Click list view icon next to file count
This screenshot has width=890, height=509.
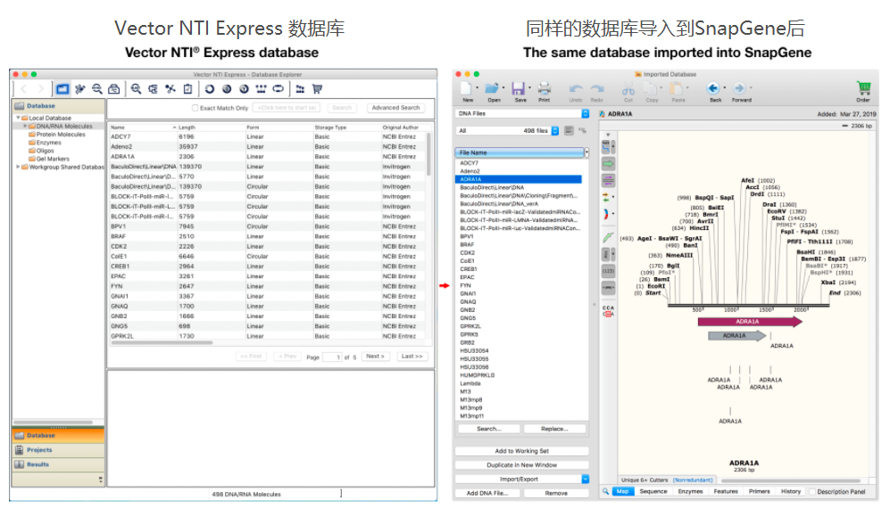[x=569, y=131]
